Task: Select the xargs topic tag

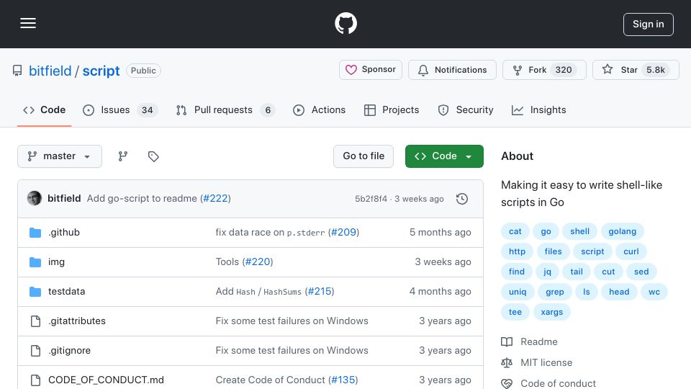Action: coord(552,312)
